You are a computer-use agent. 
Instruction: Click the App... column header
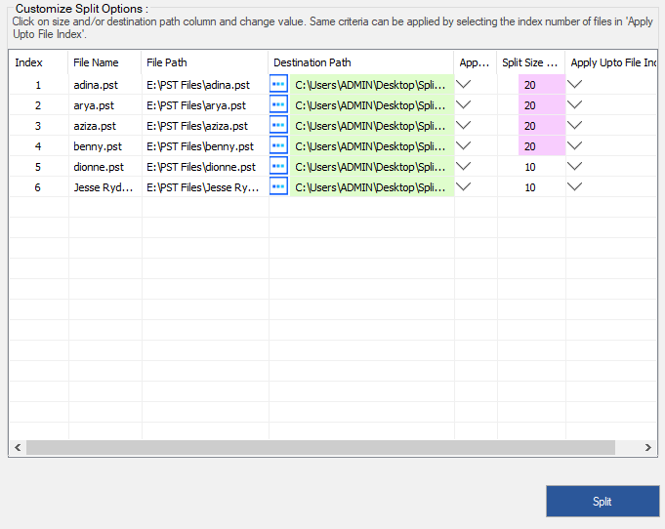[475, 62]
